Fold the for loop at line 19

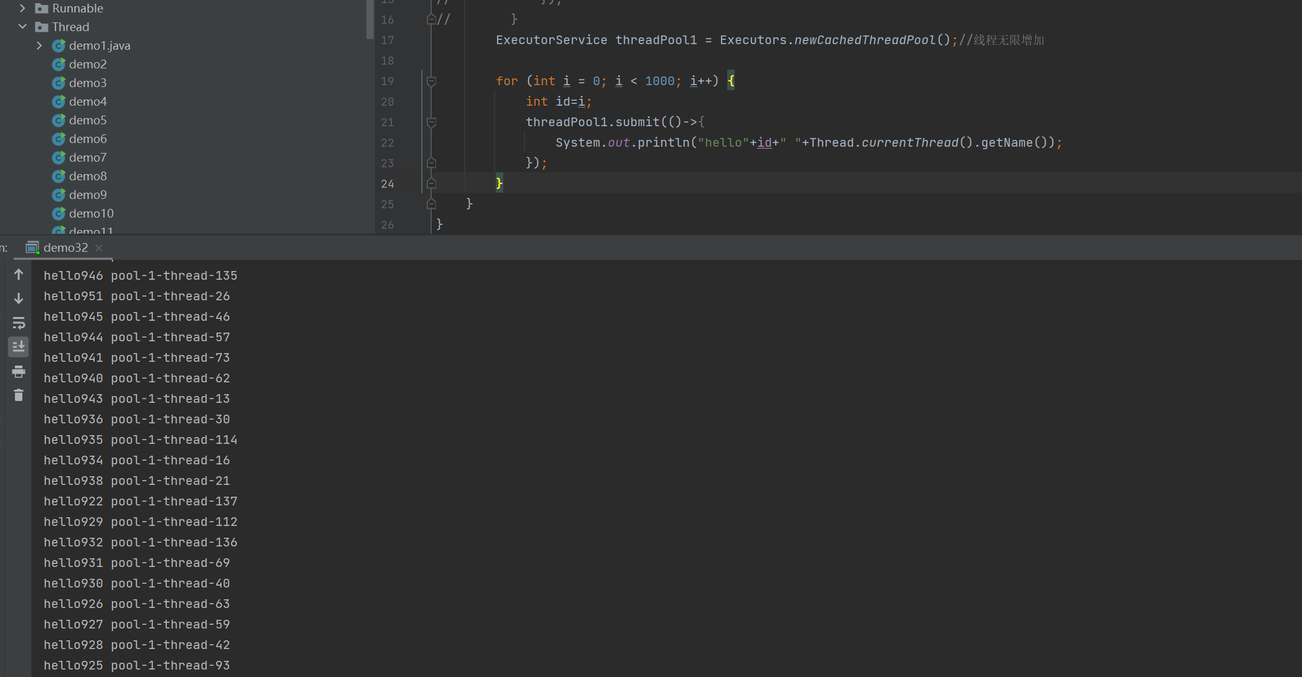pos(431,81)
